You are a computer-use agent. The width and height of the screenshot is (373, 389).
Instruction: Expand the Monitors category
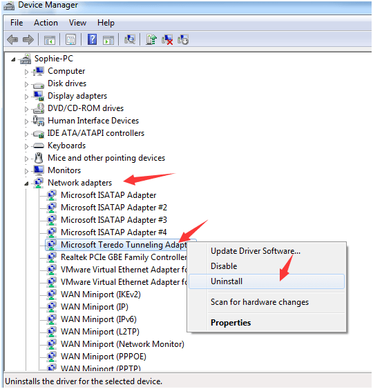point(26,171)
